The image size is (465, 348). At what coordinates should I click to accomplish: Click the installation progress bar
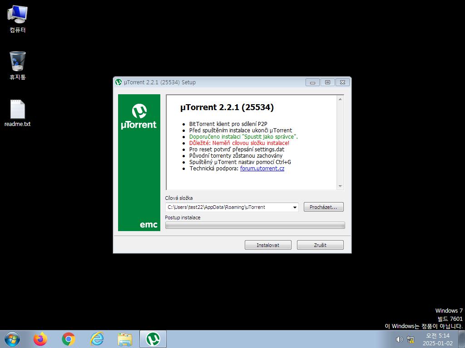[255, 226]
